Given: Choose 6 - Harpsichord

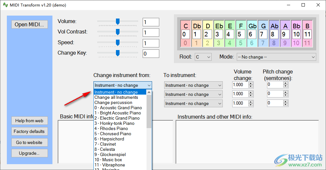Looking at the screenshot, I should pos(120,139).
